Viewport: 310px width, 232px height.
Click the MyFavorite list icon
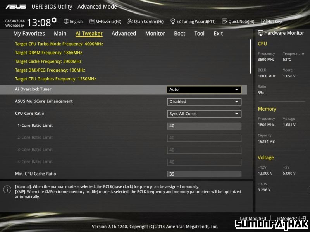pos(92,21)
